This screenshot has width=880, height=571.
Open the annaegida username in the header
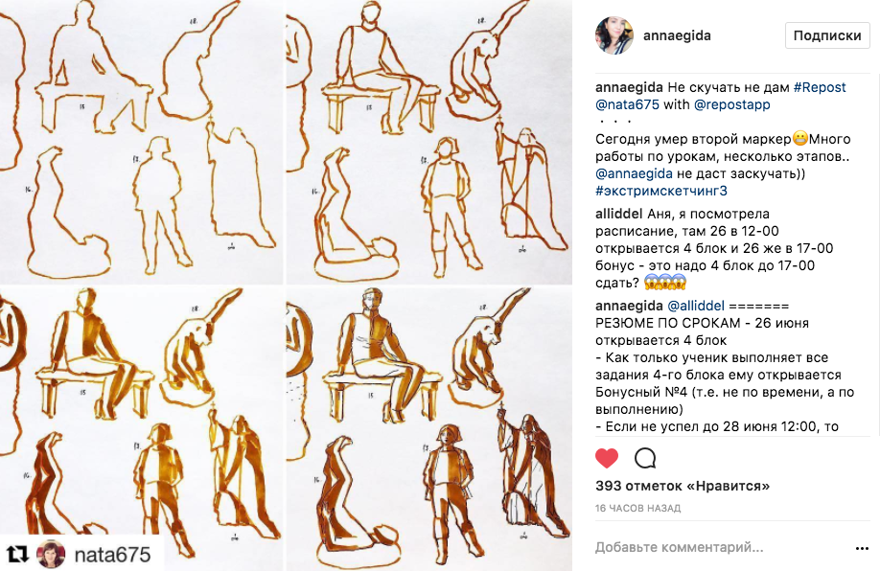677,35
